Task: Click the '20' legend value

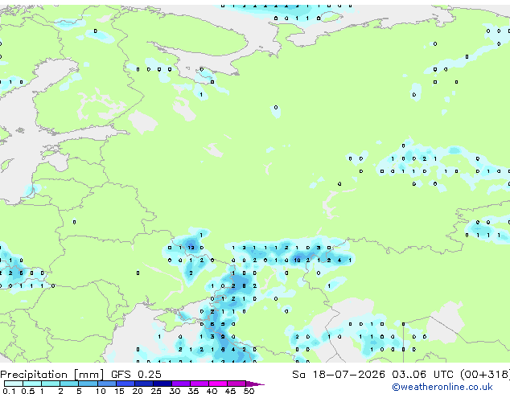Action: (138, 391)
